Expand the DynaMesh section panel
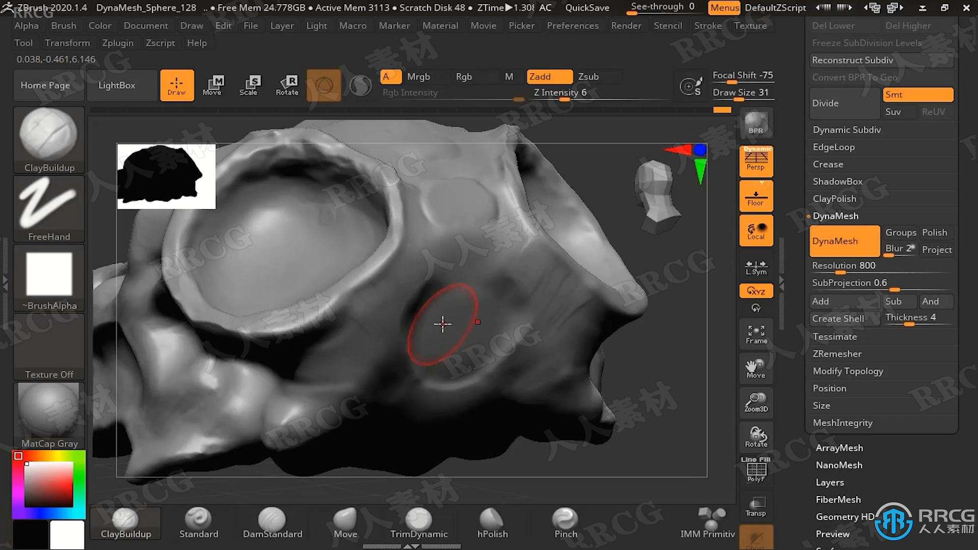The height and width of the screenshot is (550, 978). pyautogui.click(x=835, y=215)
